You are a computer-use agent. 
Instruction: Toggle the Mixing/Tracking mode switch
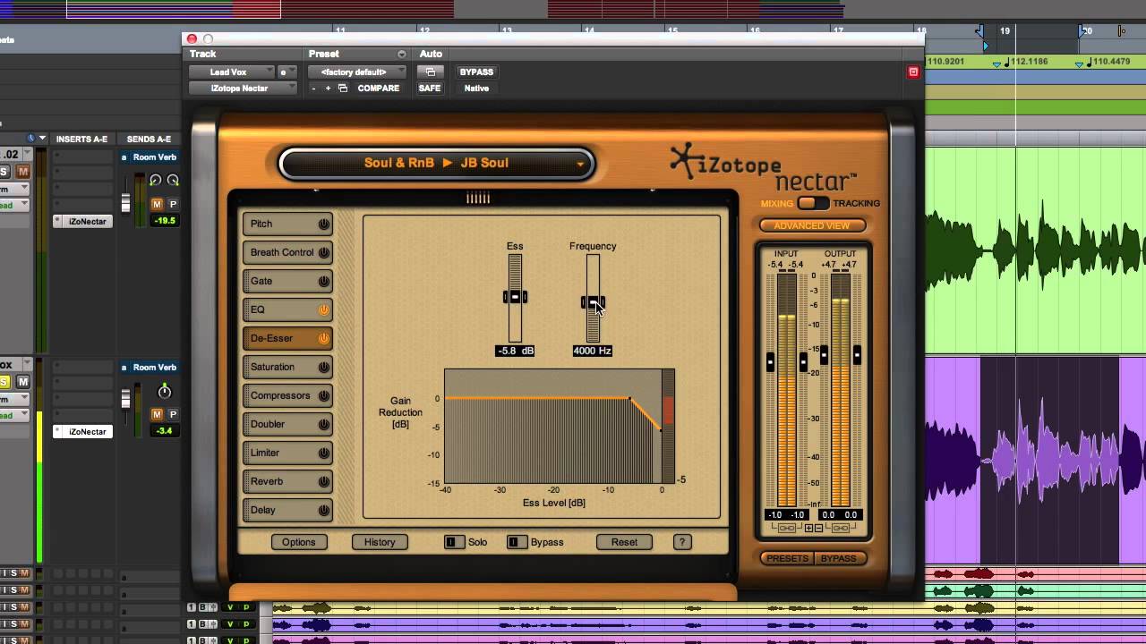click(813, 203)
